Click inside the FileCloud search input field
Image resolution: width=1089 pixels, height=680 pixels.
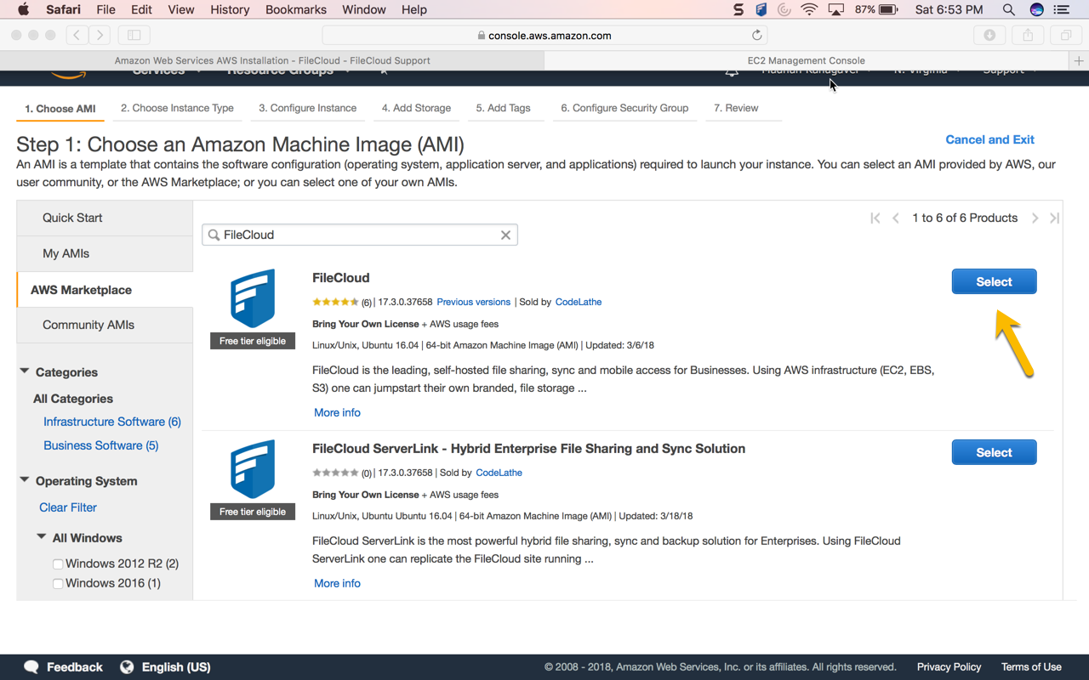click(357, 235)
